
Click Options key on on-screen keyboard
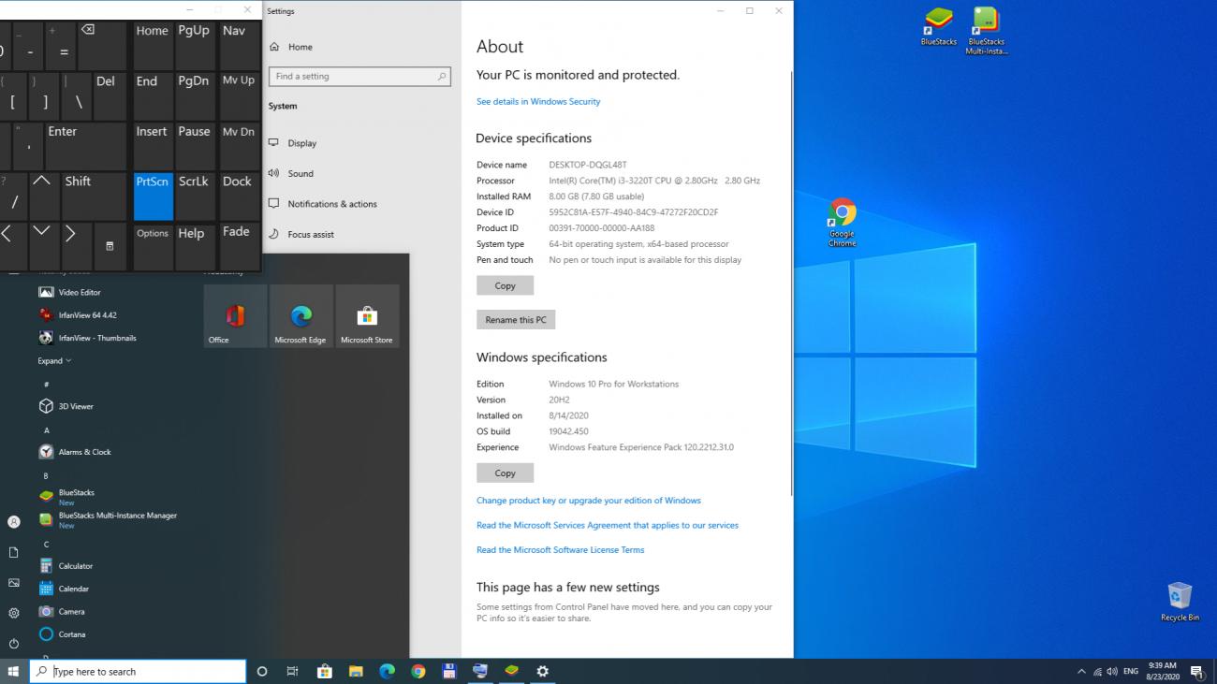pyautogui.click(x=153, y=247)
